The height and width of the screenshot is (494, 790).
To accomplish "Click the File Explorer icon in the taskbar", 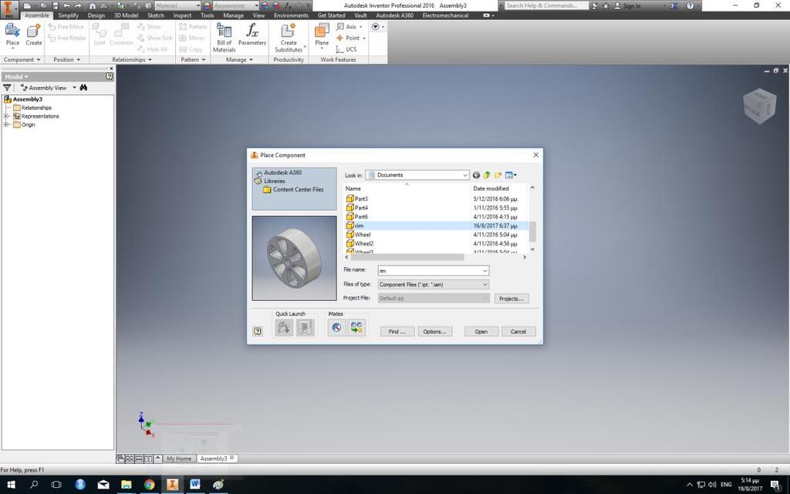I will (126, 485).
